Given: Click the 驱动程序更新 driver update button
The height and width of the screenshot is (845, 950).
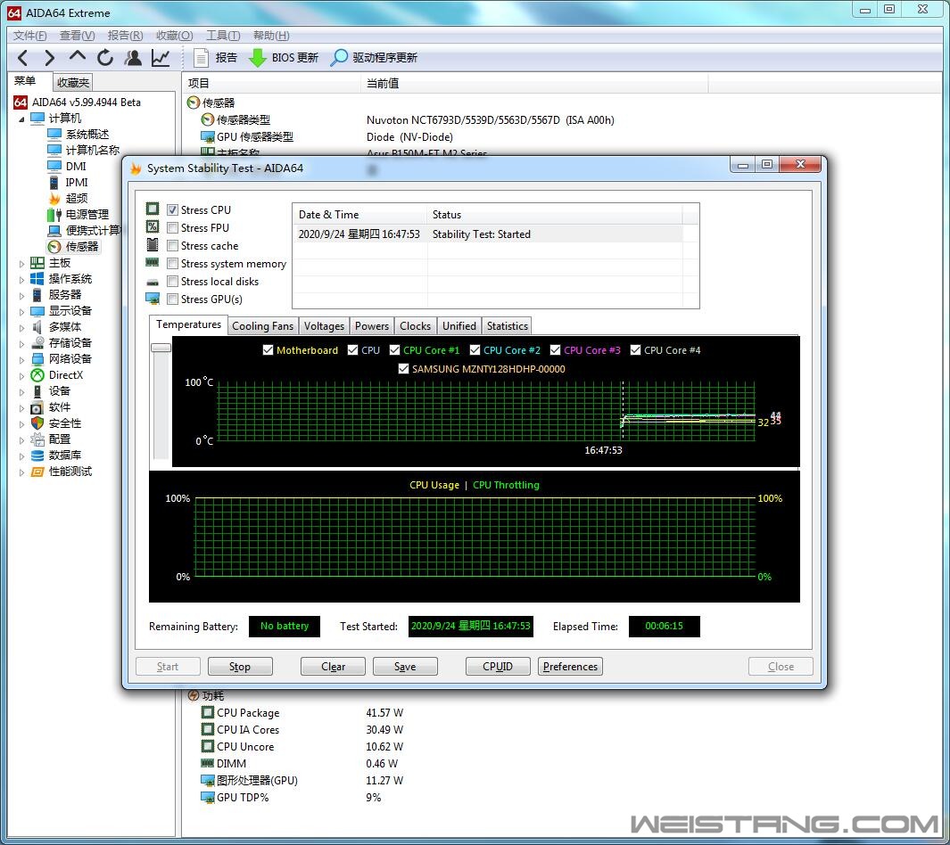Looking at the screenshot, I should 374,58.
